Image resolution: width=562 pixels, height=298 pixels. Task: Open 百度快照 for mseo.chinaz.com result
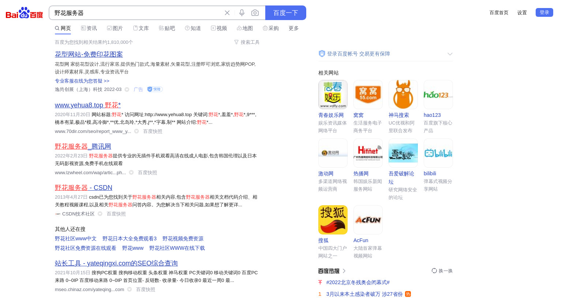(x=146, y=289)
